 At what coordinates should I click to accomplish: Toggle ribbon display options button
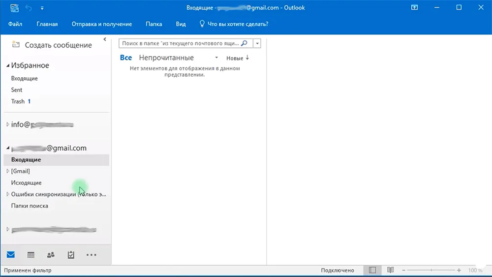[414, 7]
